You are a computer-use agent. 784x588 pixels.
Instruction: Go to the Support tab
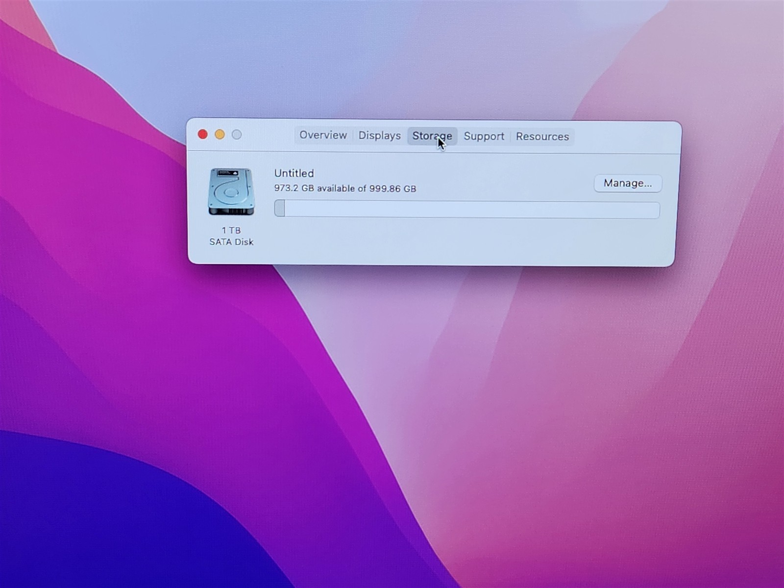[484, 136]
